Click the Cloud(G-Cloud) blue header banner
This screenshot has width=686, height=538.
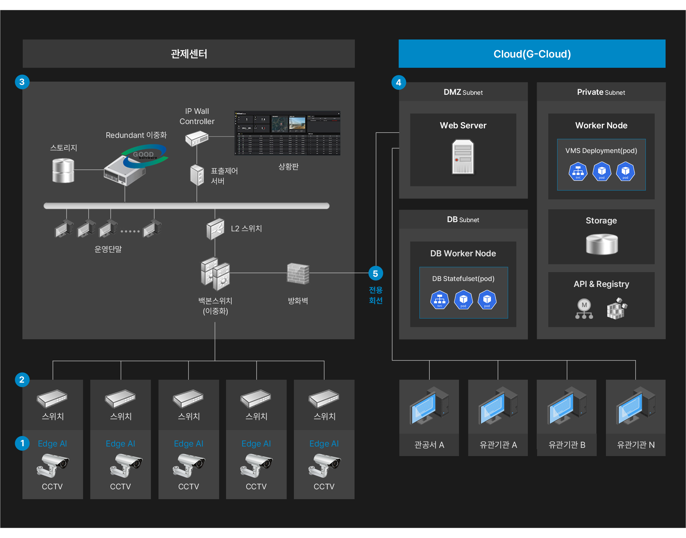(x=532, y=54)
